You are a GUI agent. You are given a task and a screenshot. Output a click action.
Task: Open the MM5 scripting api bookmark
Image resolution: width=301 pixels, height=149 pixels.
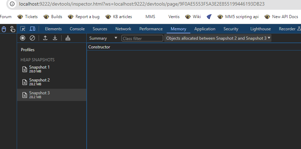point(238,17)
